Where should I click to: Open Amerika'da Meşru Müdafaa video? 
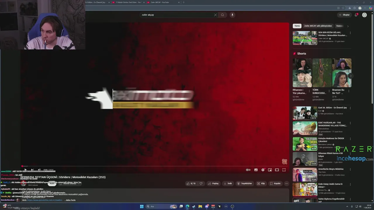point(305,174)
